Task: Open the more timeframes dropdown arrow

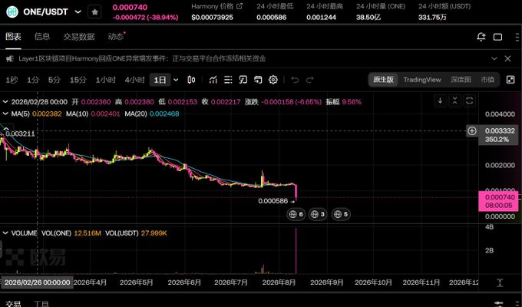Action: pos(176,80)
